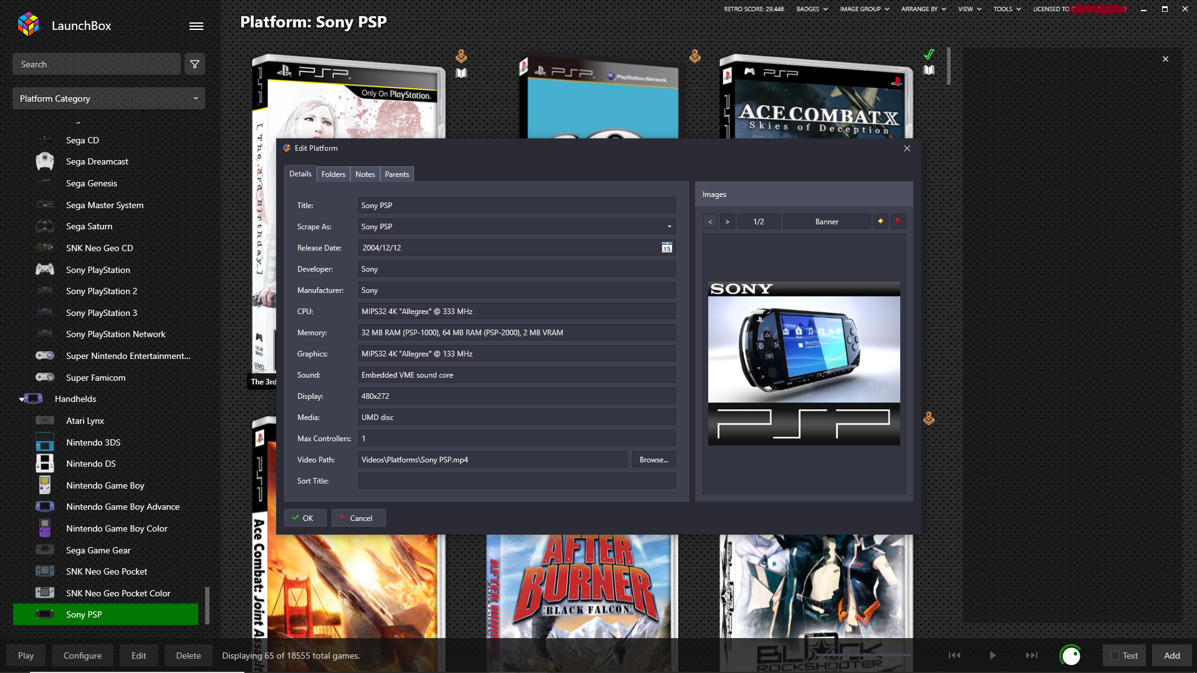Collapse the Handhelds category

click(21, 399)
